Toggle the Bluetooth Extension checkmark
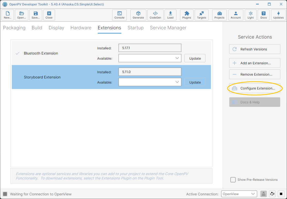The image size is (287, 199). point(17,53)
